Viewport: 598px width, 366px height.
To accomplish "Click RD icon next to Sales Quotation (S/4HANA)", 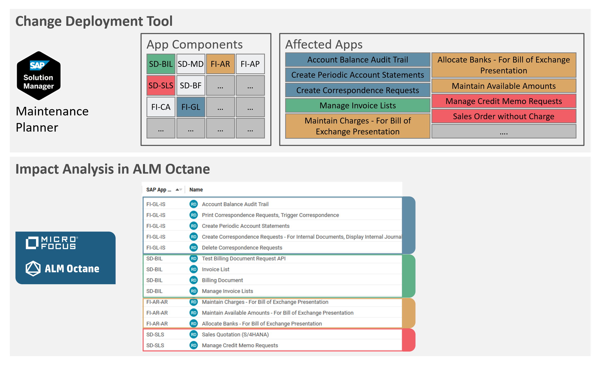I will point(193,334).
